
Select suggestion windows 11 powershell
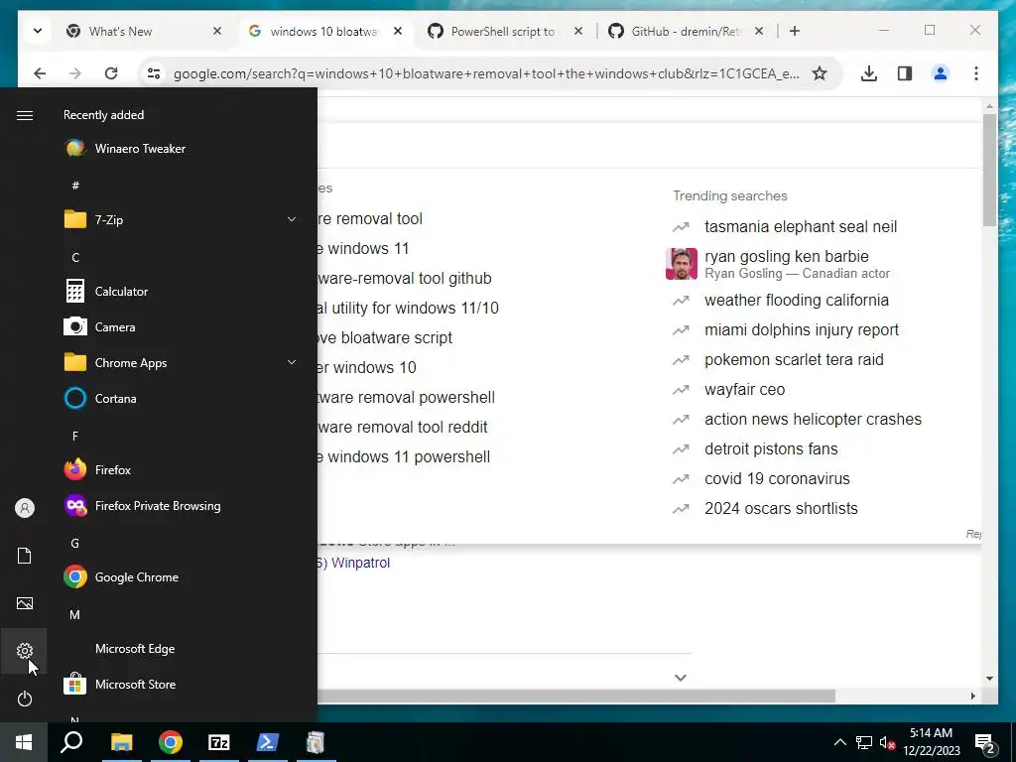[x=408, y=456]
